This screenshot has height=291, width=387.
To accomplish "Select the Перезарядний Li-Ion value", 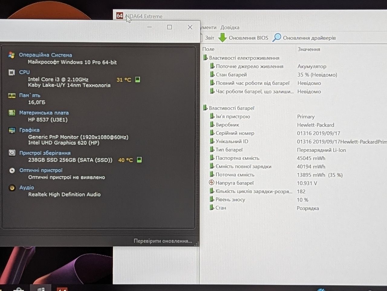I will [321, 150].
